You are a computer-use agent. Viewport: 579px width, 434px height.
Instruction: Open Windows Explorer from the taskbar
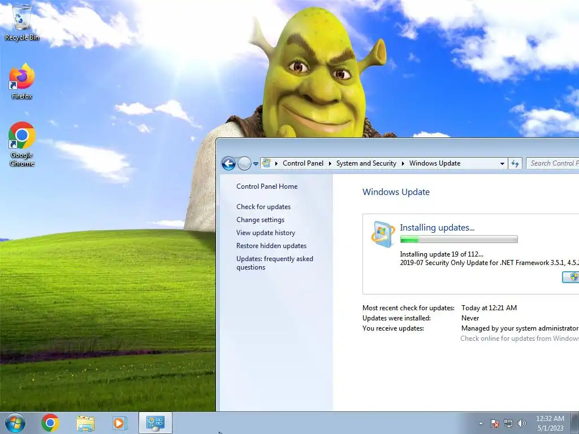coord(85,423)
